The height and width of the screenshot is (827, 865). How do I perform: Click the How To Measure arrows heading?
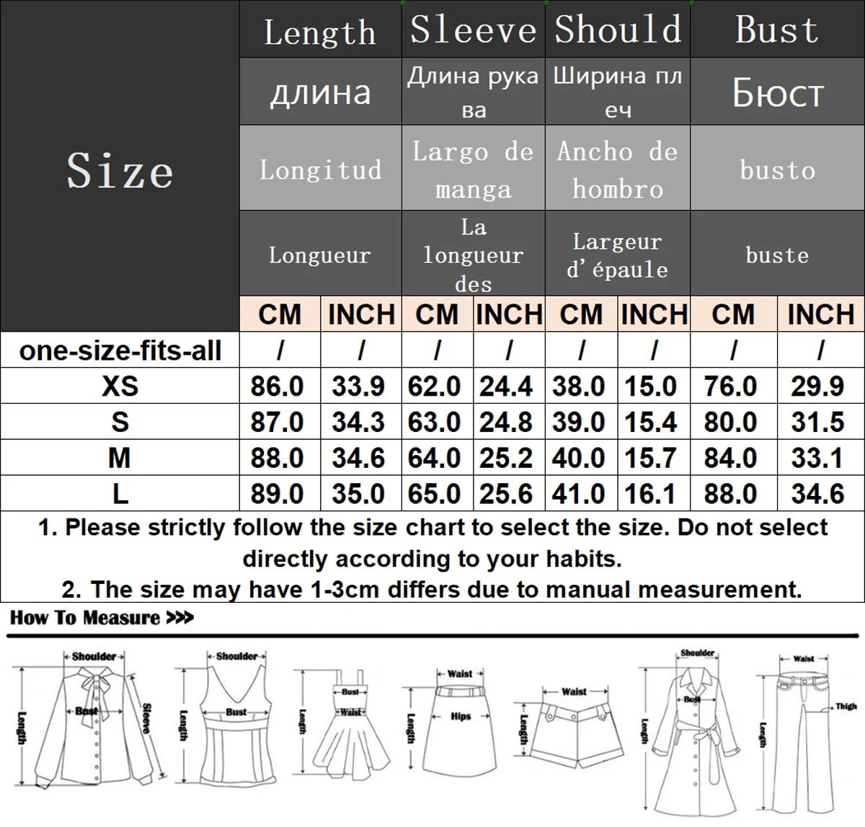tap(102, 618)
